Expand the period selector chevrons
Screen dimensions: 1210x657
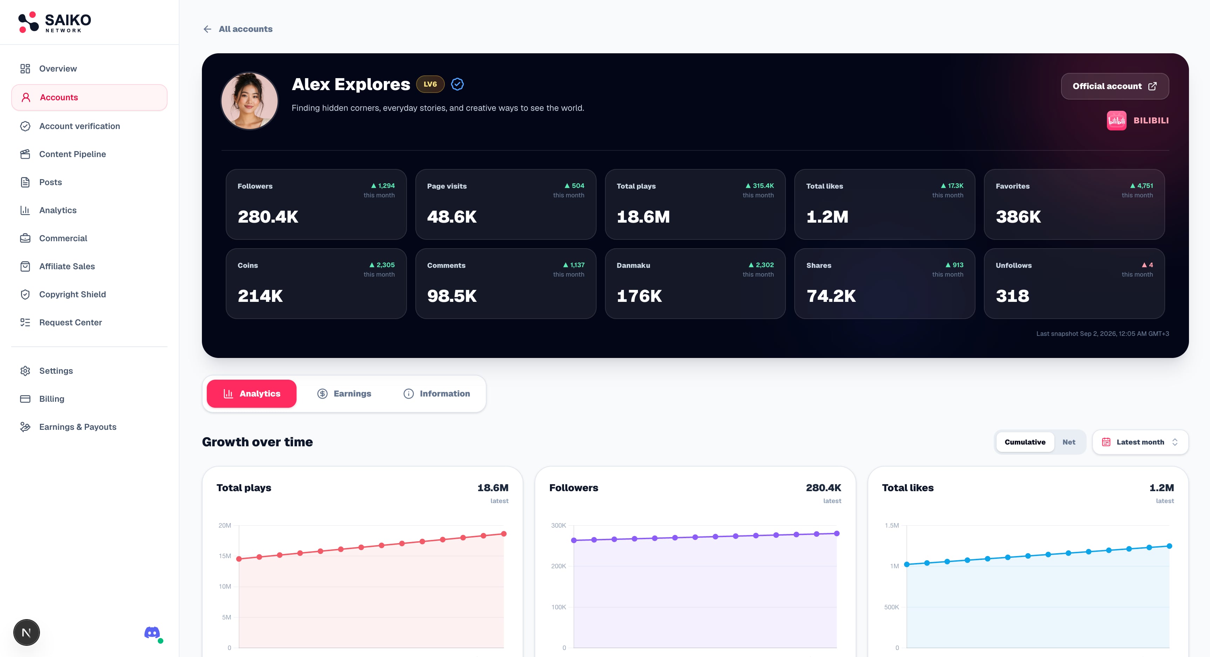coord(1175,442)
